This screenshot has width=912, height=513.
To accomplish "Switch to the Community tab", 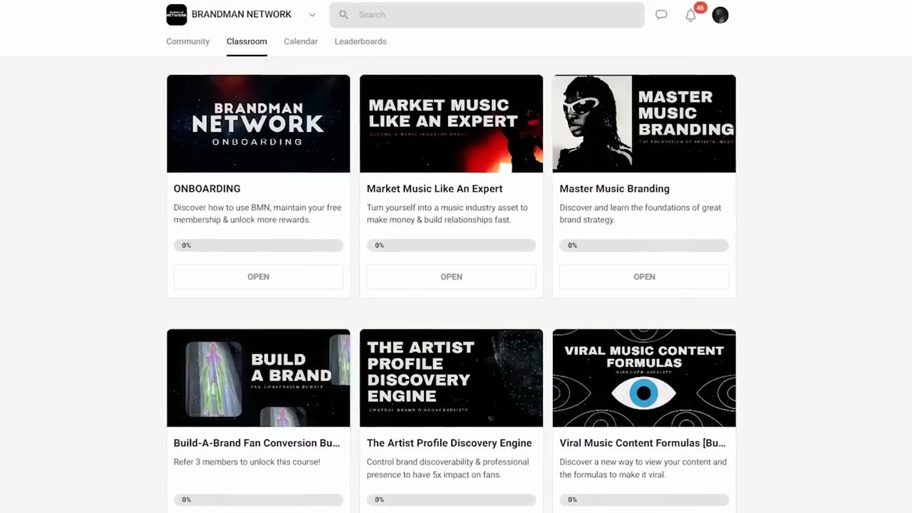I will tap(188, 41).
